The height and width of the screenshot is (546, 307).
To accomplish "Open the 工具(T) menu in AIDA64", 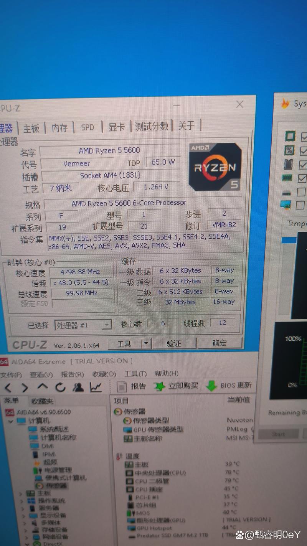I will 135,373.
